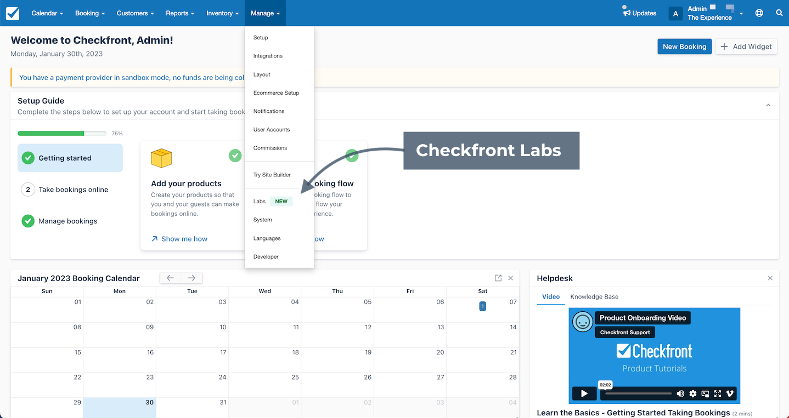The width and height of the screenshot is (789, 418).
Task: Play the Product Onboarding Video
Action: pyautogui.click(x=584, y=393)
